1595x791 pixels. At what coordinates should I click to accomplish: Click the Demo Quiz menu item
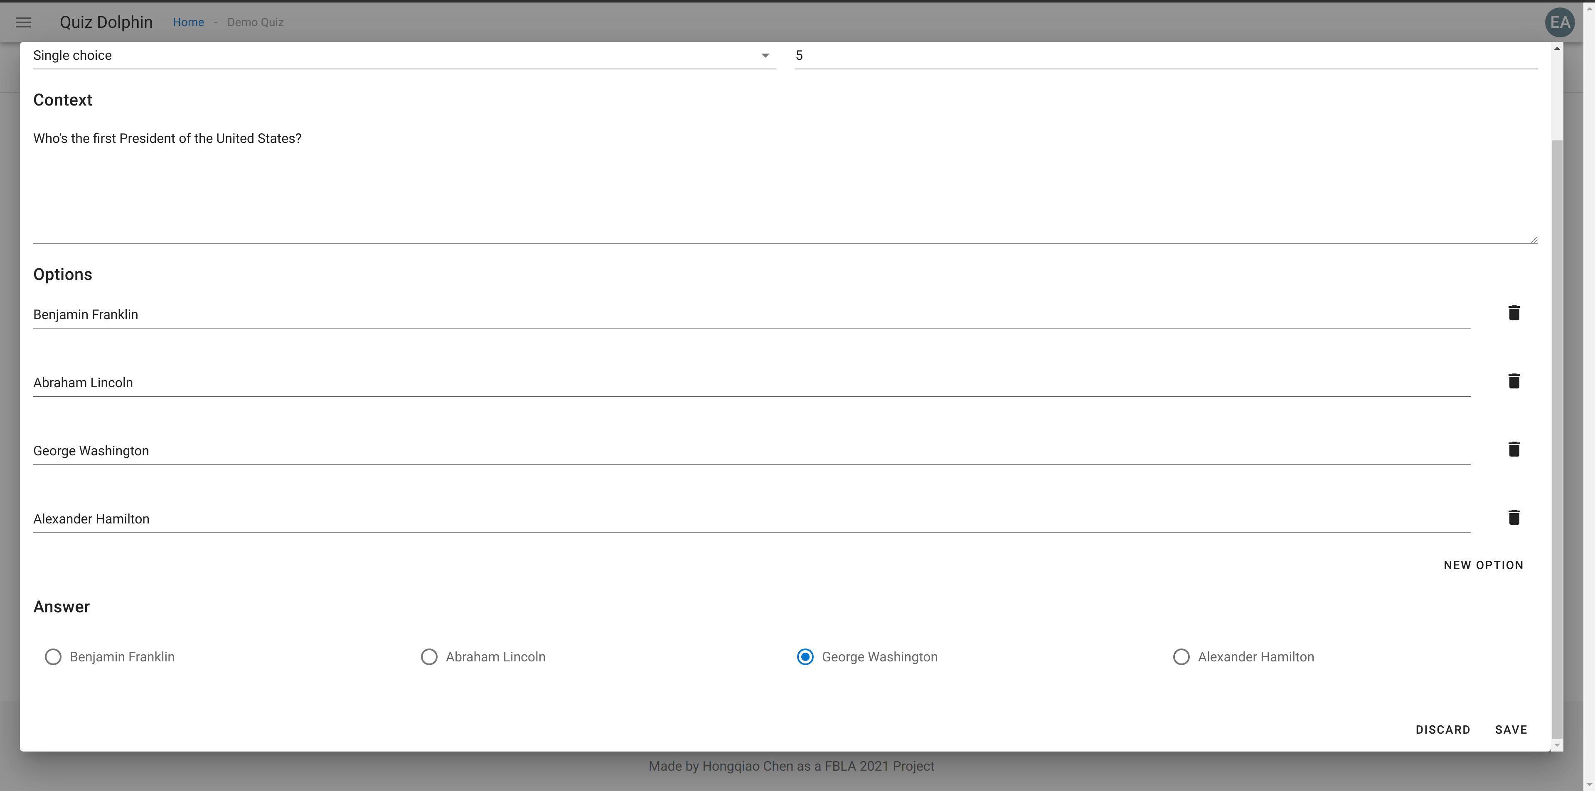255,20
